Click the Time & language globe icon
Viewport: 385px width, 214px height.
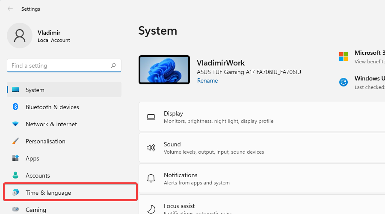[15, 193]
